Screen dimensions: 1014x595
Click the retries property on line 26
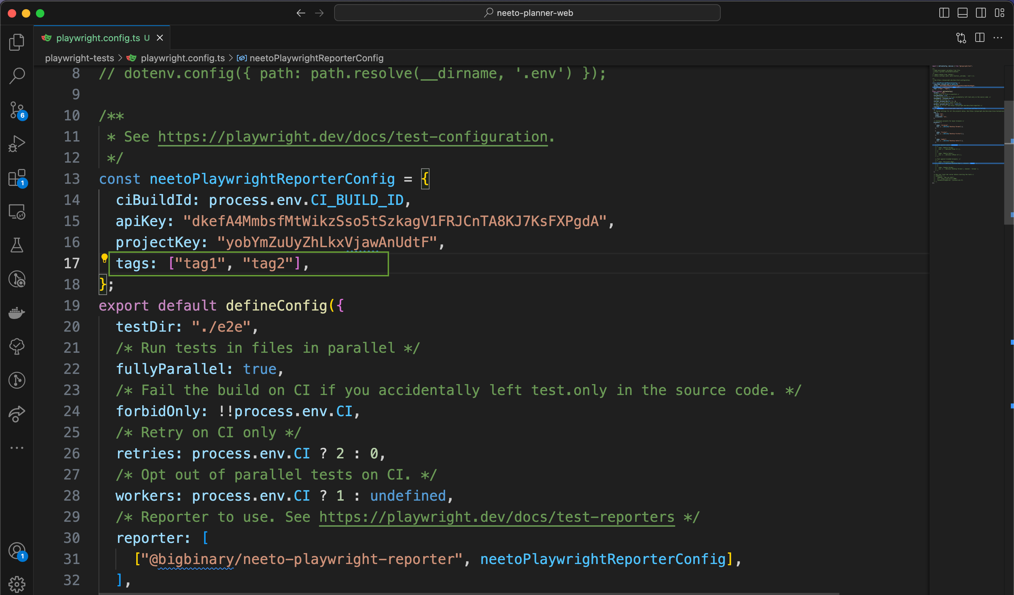[x=145, y=454]
